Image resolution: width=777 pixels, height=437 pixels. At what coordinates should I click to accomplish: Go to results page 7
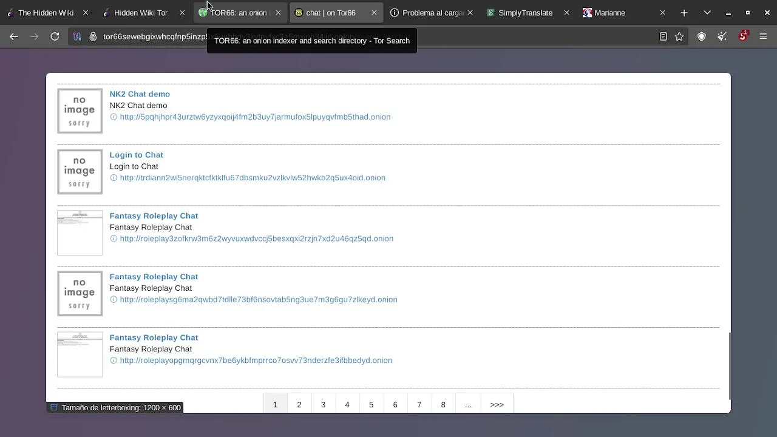(x=419, y=404)
